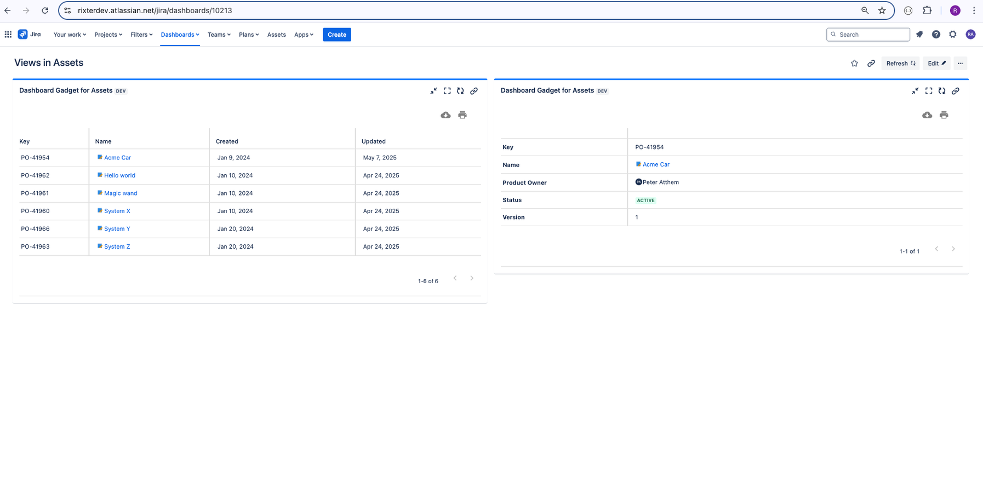Screen dimensions: 983x493
Task: Click the Create button
Action: (x=337, y=35)
